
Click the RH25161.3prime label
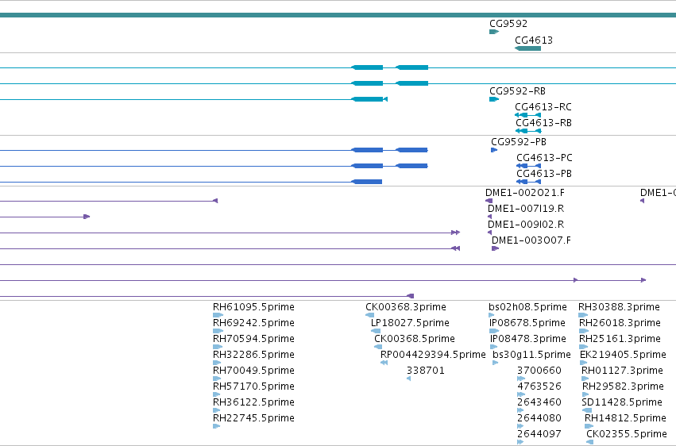620,339
